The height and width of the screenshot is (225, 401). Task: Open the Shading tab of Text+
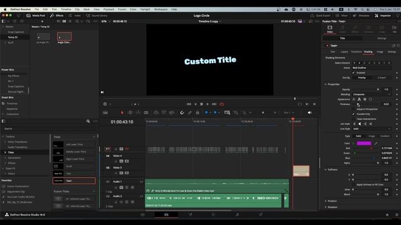tap(368, 52)
